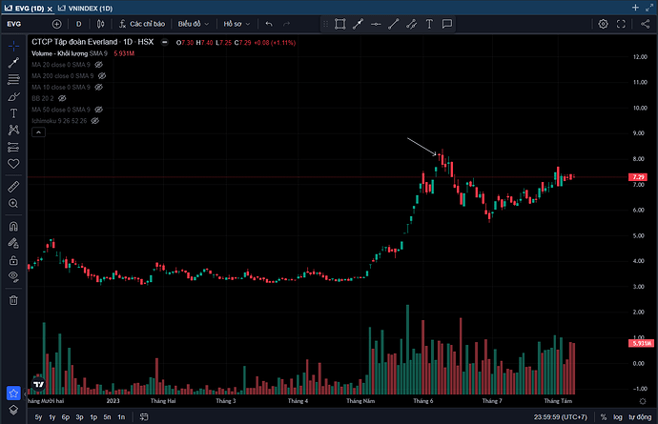
Task: Toggle visibility of MA 200 indicator
Action: [x=102, y=76]
